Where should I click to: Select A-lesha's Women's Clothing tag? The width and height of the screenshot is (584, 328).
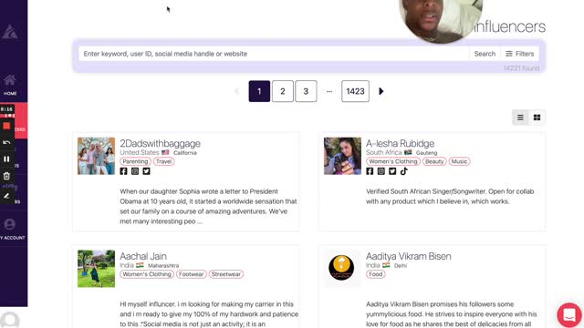(393, 161)
